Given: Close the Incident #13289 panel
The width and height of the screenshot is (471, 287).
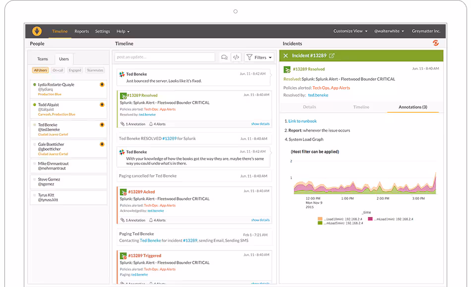Looking at the screenshot, I should pos(286,55).
